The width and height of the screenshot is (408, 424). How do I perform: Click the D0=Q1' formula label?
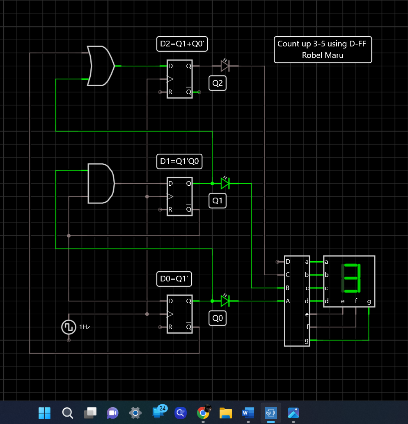pos(174,279)
